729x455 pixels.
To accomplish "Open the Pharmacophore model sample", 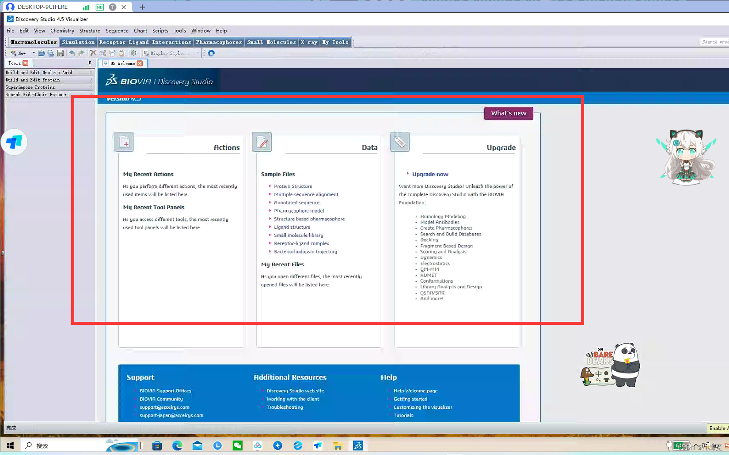I will 299,211.
